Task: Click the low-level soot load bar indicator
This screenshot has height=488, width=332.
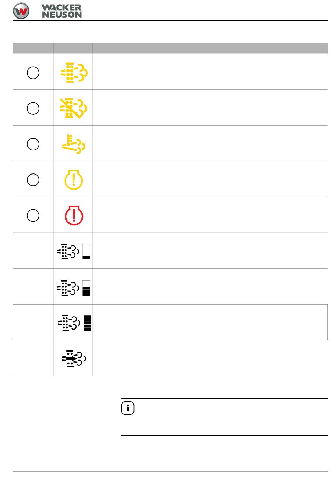Action: (86, 251)
